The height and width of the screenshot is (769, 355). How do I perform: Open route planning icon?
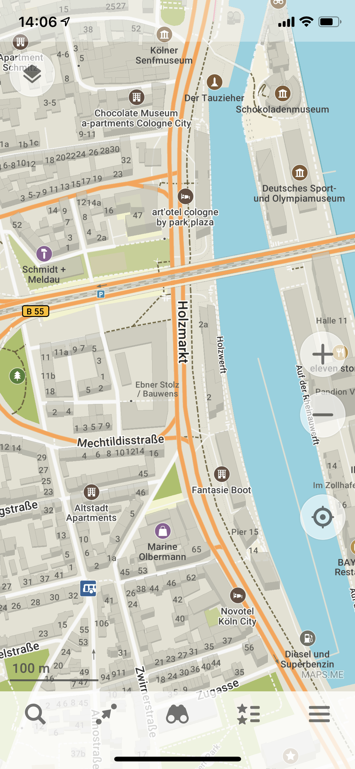[106, 714]
